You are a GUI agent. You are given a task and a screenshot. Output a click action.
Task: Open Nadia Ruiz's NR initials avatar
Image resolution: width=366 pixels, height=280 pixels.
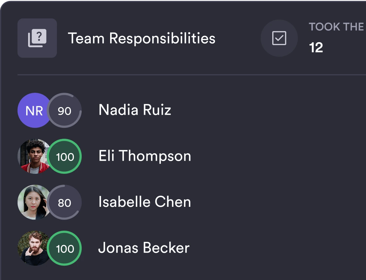click(32, 110)
